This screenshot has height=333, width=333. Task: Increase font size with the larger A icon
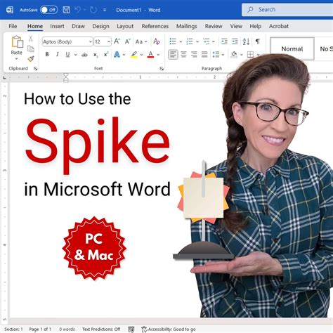point(117,41)
